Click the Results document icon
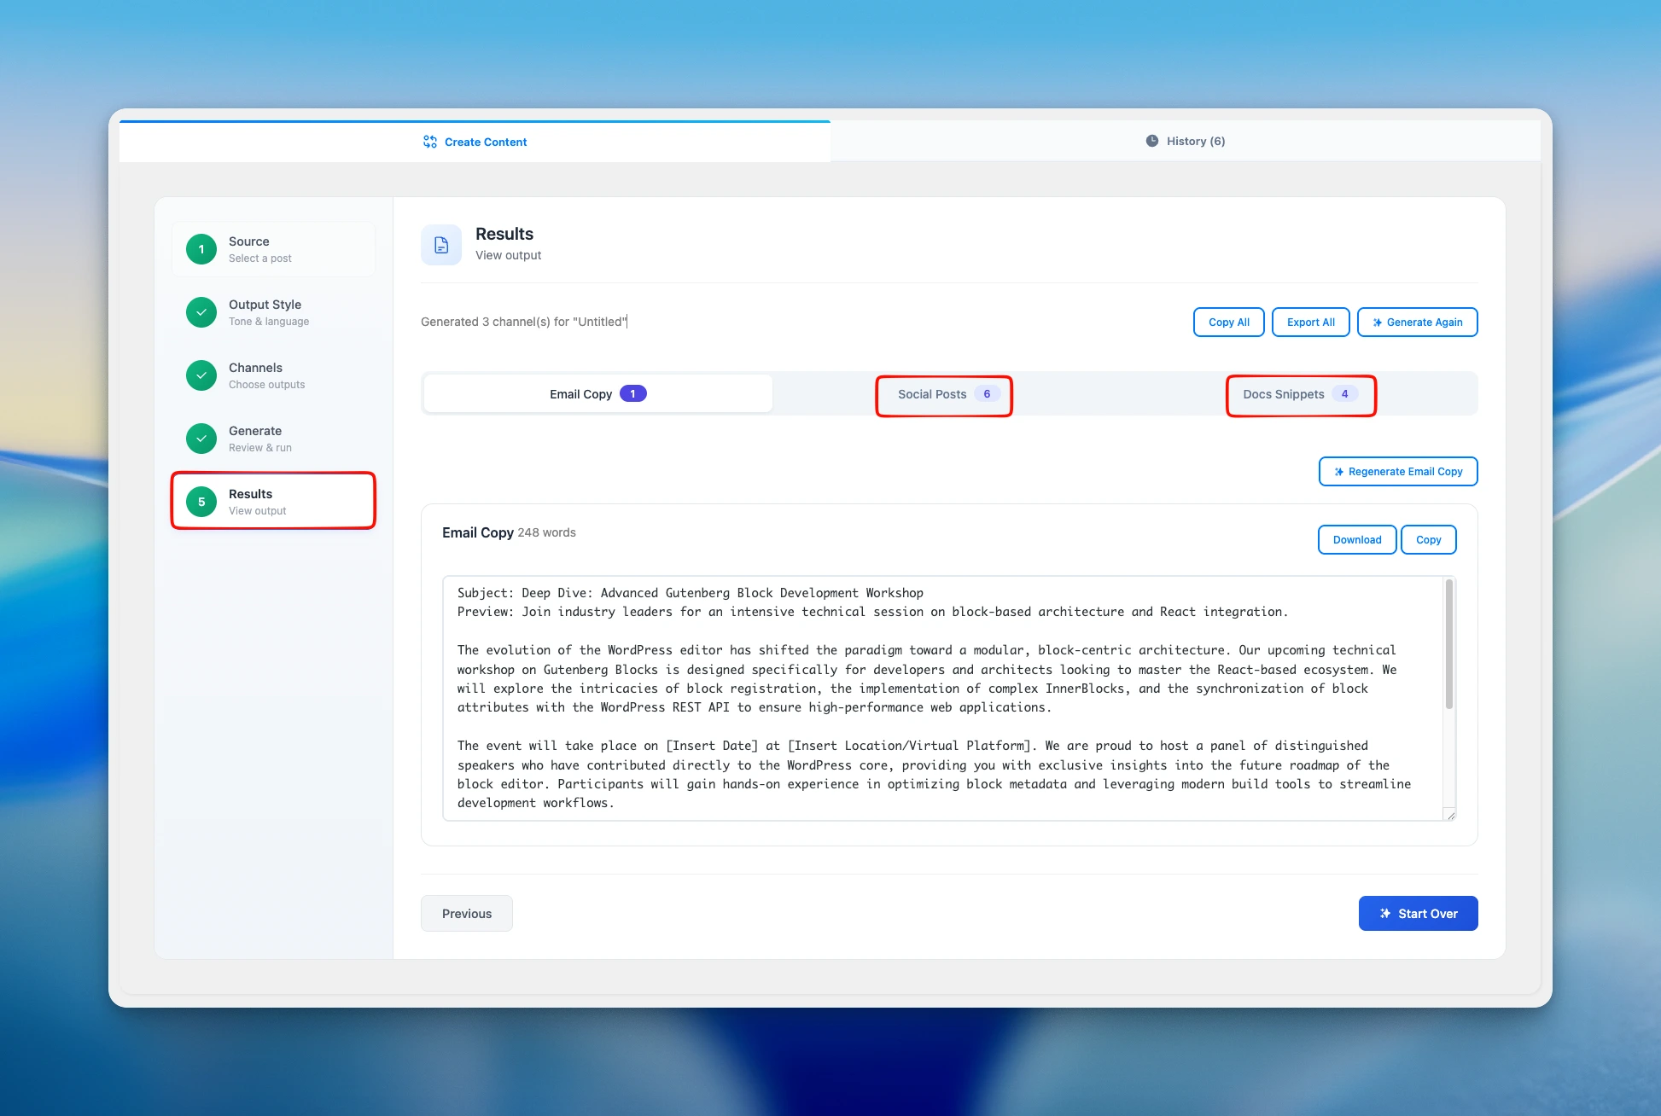The width and height of the screenshot is (1661, 1116). [x=441, y=245]
